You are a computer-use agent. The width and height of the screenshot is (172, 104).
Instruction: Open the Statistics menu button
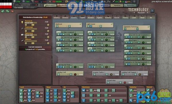coord(130,5)
